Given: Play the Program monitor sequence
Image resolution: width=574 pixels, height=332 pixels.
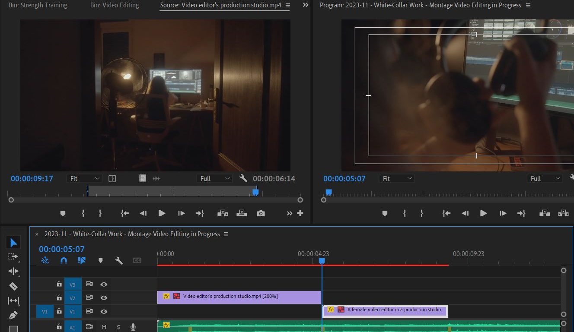Looking at the screenshot, I should (x=484, y=213).
